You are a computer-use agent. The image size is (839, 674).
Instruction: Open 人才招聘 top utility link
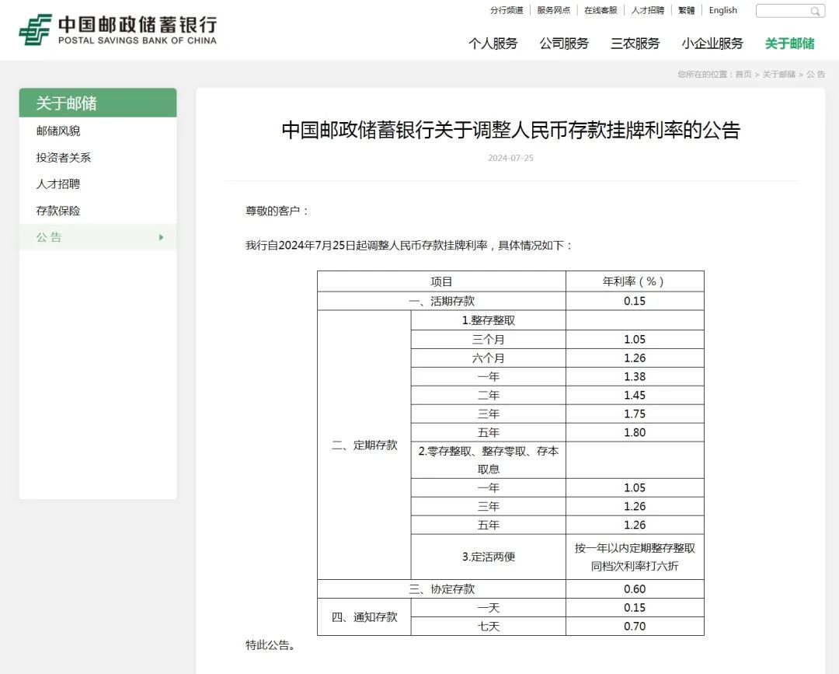pyautogui.click(x=647, y=10)
